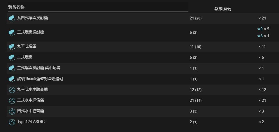Click the icon beside 試製15cm9連装対潜噴進砲
The image size is (279, 132).
point(12,79)
